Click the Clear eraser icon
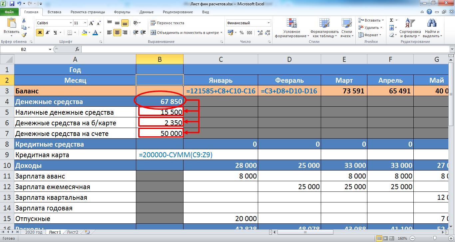Screen dimensions: 455x242 point(392,35)
